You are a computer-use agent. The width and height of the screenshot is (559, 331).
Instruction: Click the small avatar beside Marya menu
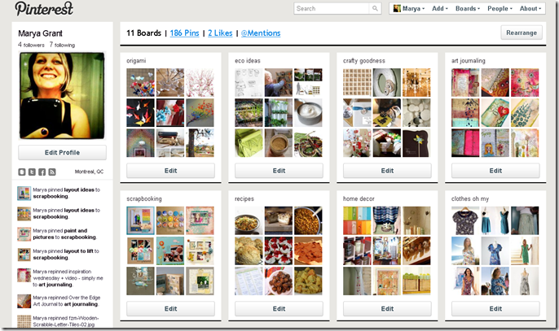pos(397,9)
